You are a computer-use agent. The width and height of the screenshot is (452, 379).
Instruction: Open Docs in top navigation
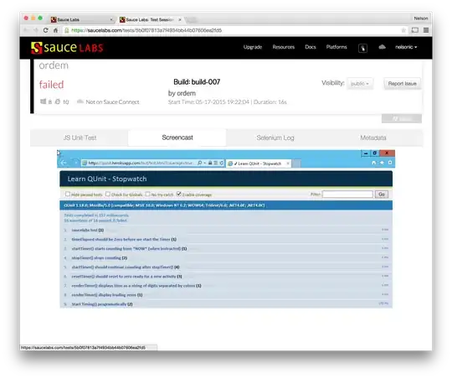click(x=311, y=47)
